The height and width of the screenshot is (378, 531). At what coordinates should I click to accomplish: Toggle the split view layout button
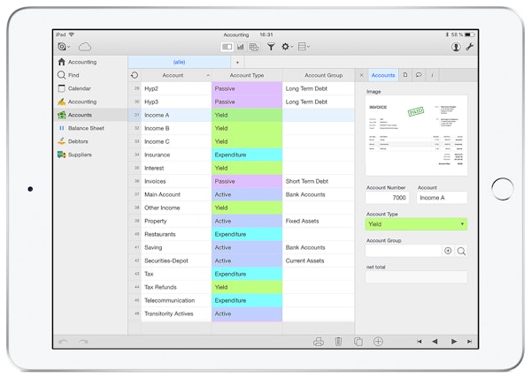(227, 46)
